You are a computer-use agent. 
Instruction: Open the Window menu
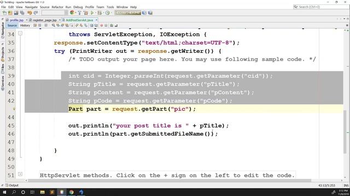pos(122,7)
